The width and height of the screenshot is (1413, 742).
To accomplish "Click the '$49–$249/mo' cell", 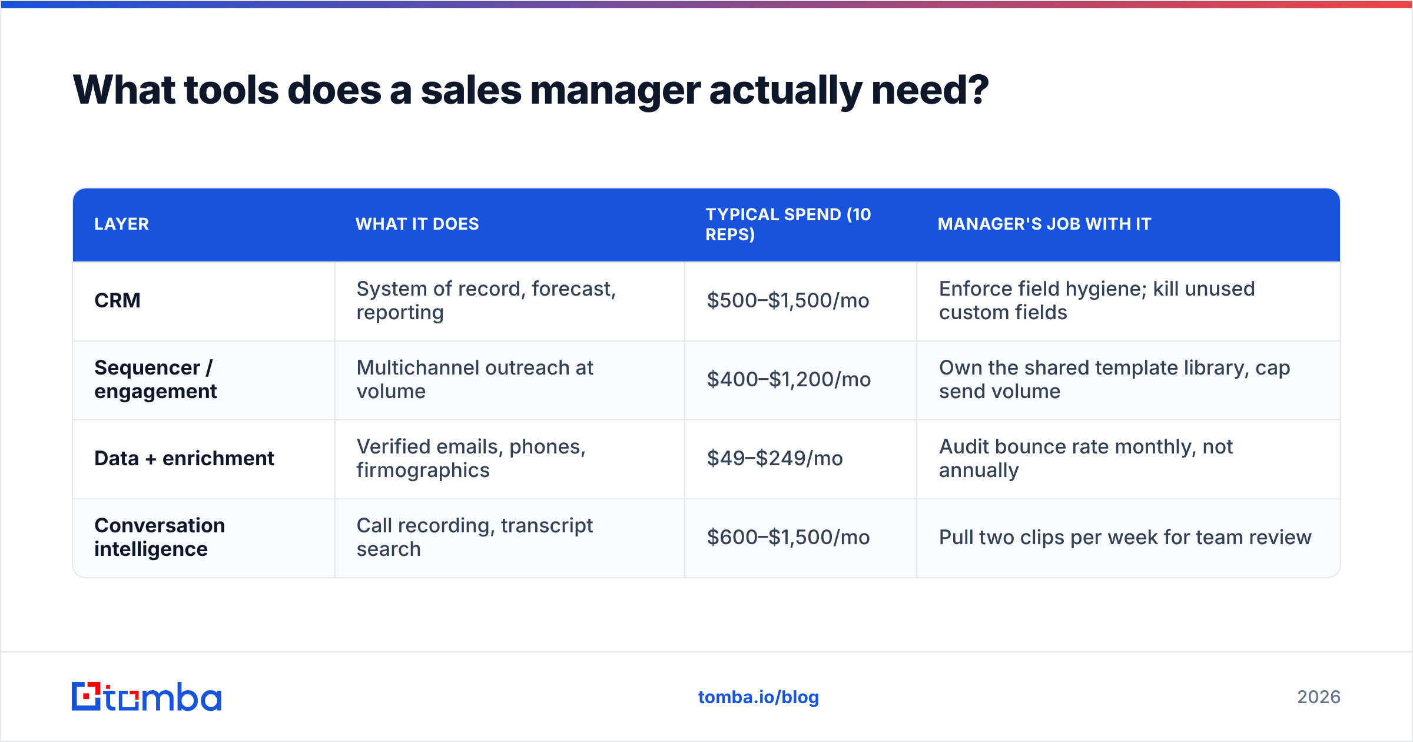I will tap(775, 458).
